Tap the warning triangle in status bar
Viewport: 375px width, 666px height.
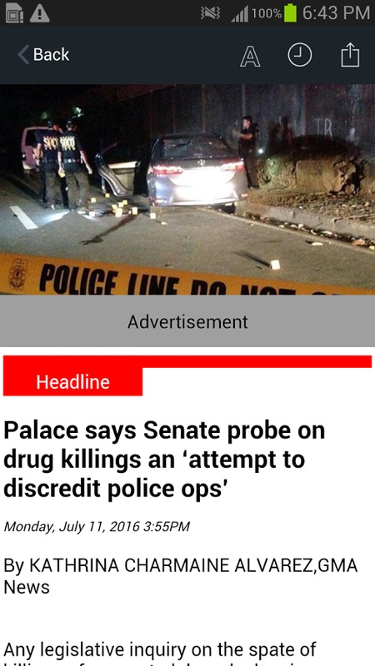(40, 13)
